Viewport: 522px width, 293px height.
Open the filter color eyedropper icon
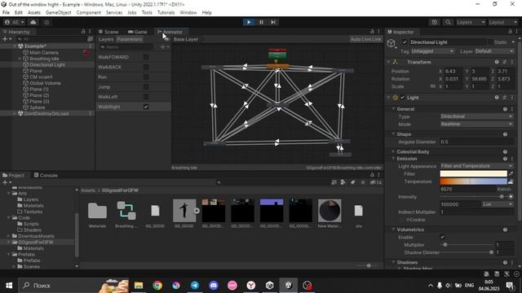(511, 173)
